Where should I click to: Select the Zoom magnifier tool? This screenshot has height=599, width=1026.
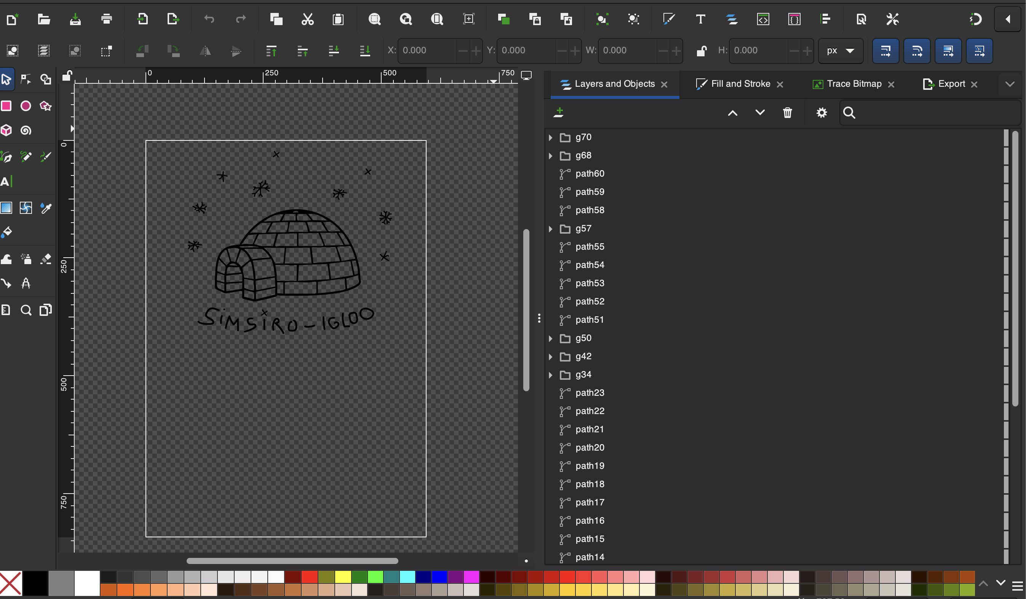point(26,310)
